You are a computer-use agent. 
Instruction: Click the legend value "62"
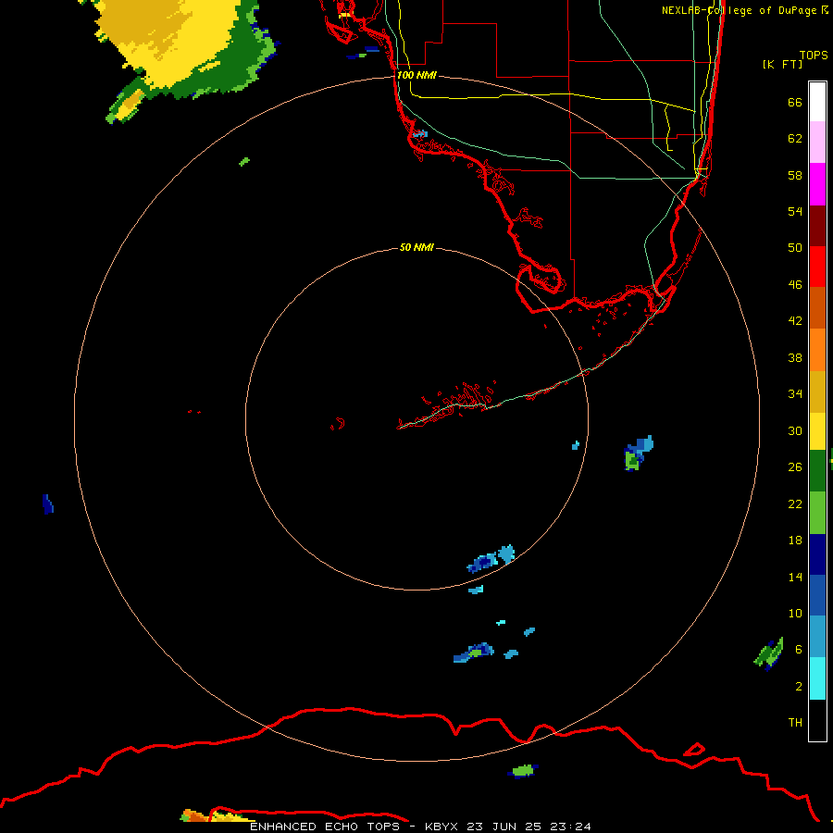pos(795,139)
